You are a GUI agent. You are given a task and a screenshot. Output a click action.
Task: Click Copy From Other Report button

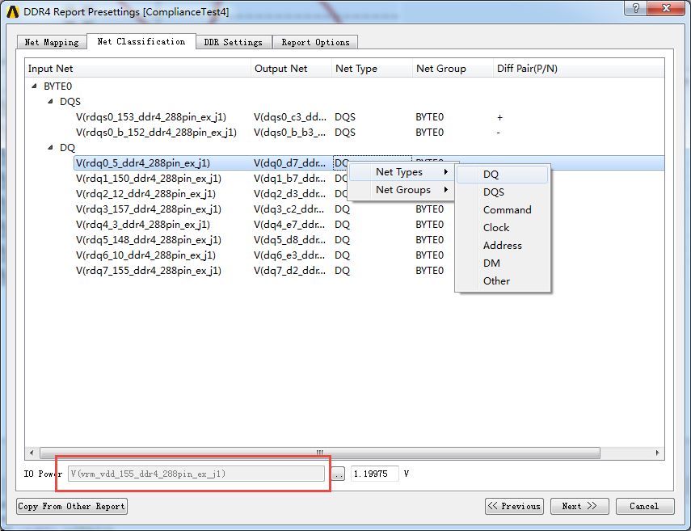pyautogui.click(x=72, y=506)
